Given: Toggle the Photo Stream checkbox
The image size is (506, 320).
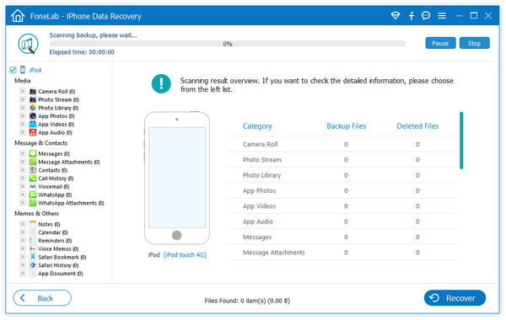Looking at the screenshot, I should click(23, 99).
